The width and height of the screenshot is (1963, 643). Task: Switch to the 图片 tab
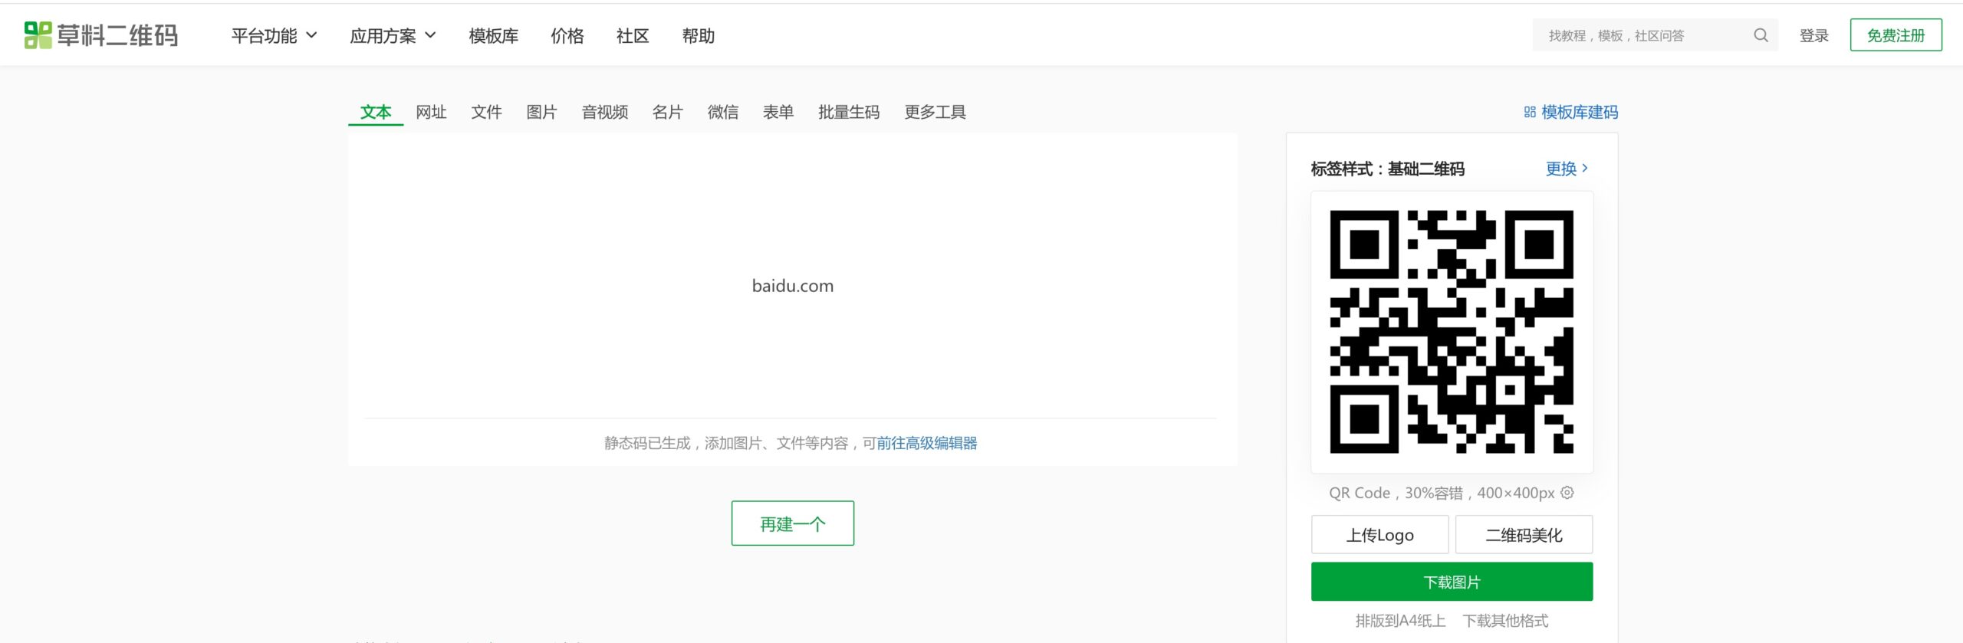tap(541, 112)
